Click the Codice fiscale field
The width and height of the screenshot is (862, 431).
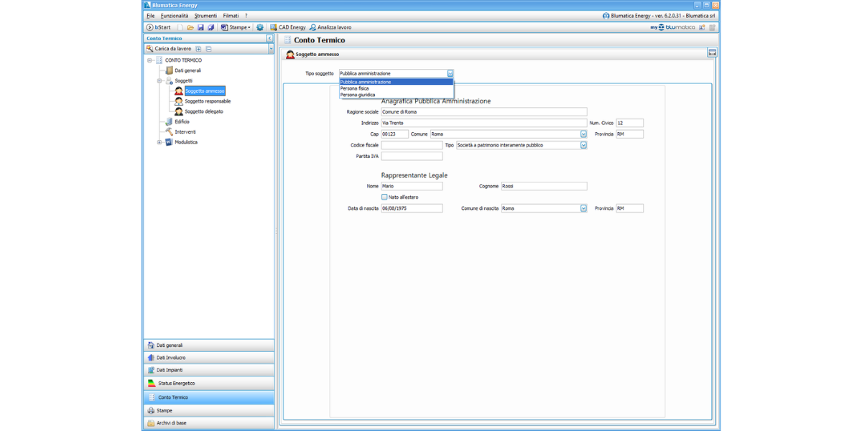tap(412, 145)
